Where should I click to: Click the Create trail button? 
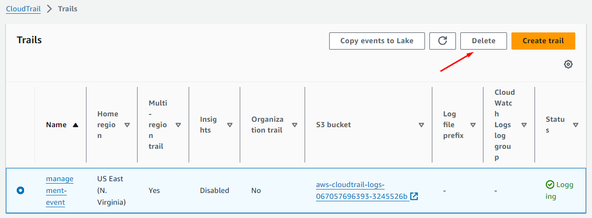(x=543, y=41)
